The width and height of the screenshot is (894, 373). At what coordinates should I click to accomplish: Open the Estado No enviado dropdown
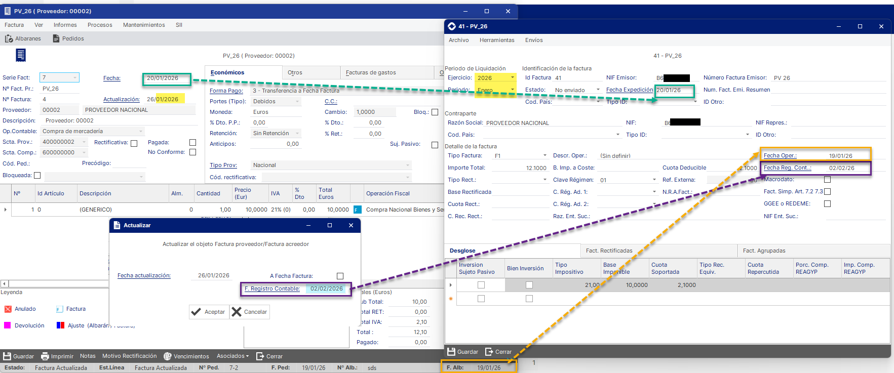coord(598,90)
